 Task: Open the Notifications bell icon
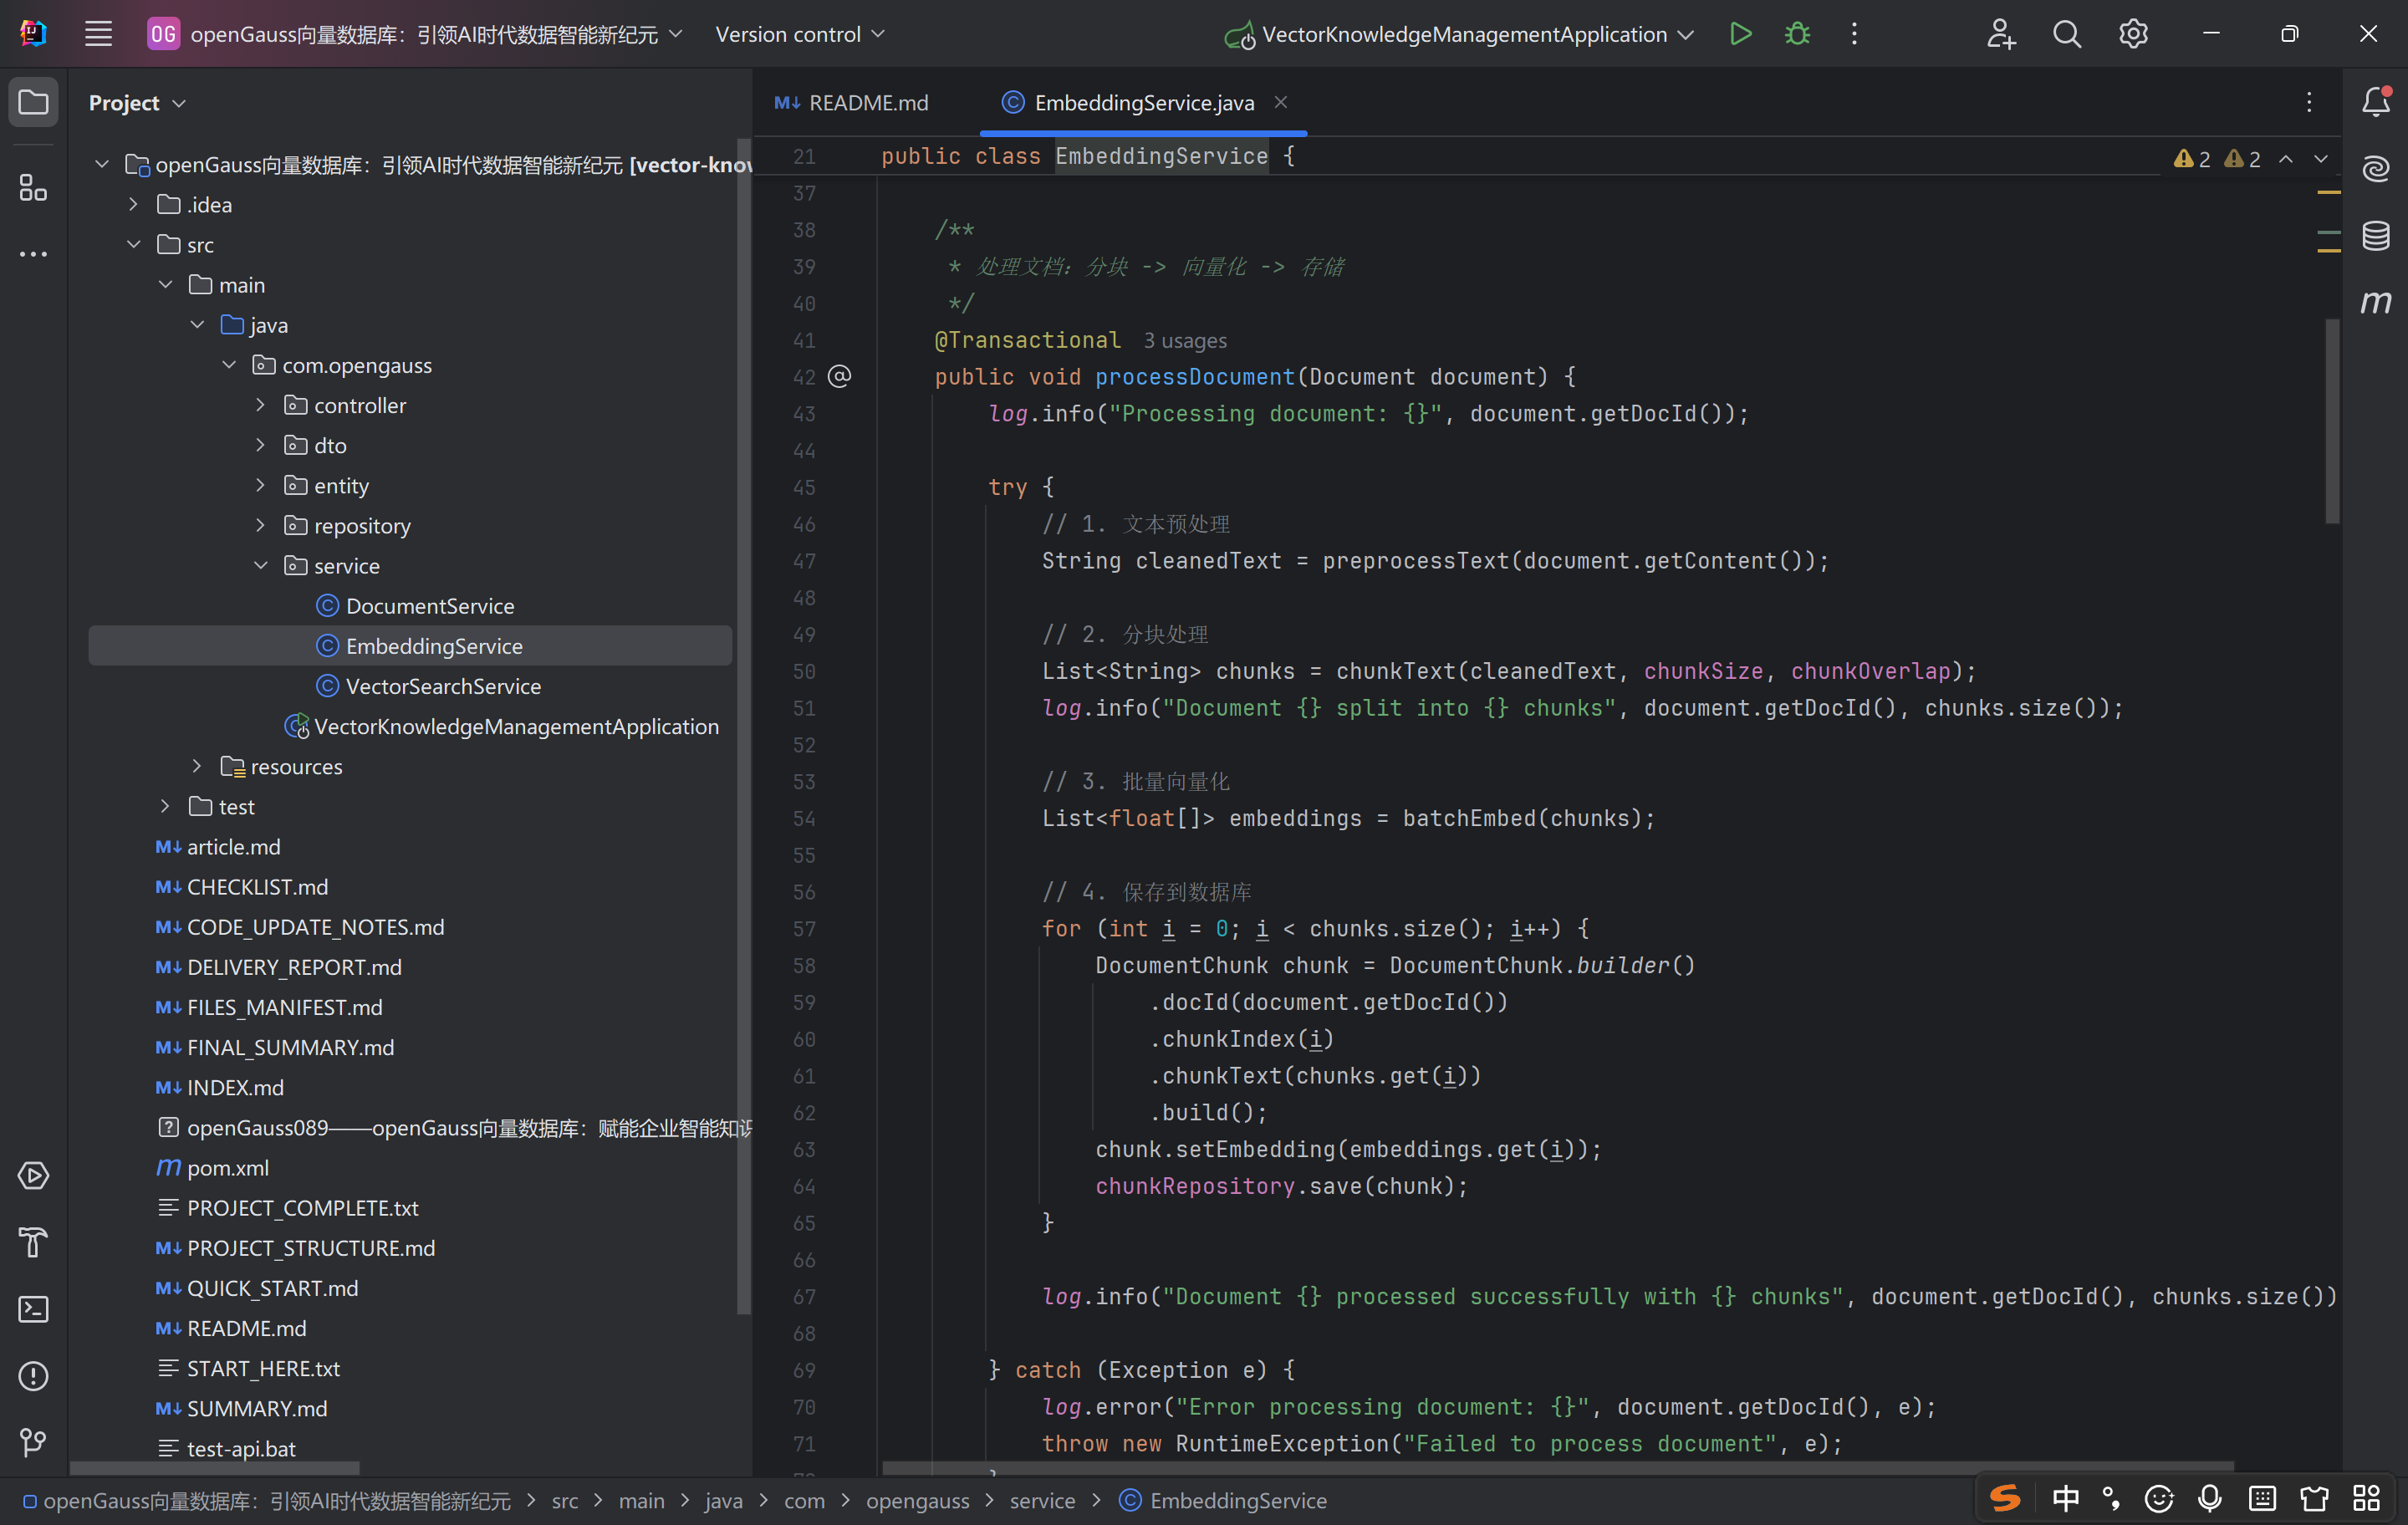pos(2376,101)
